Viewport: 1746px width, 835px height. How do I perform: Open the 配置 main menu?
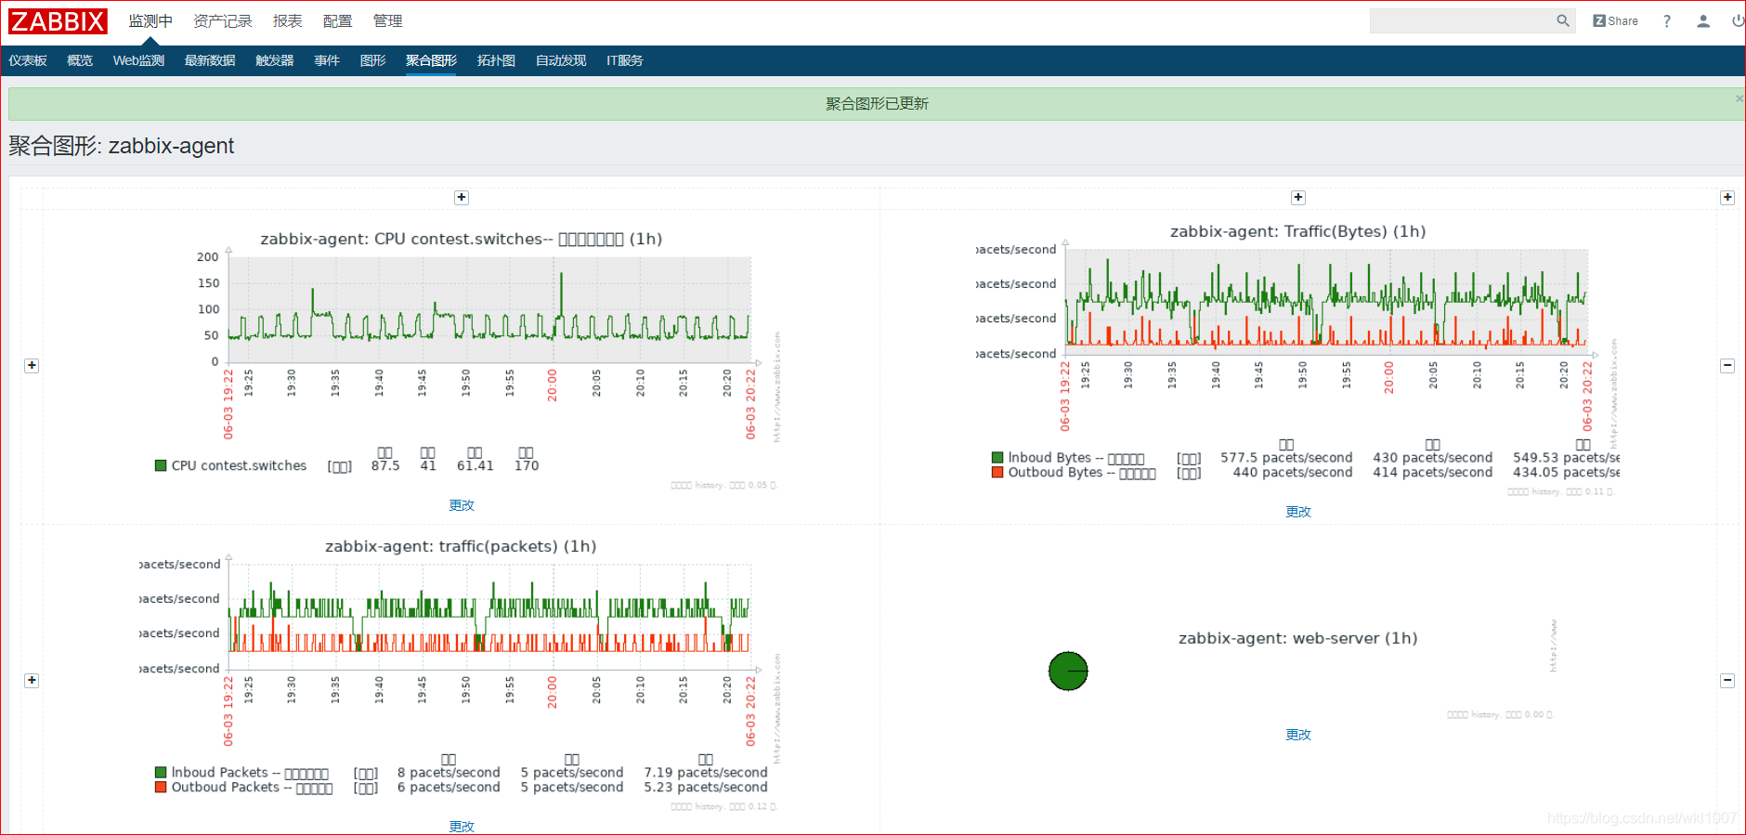[338, 20]
